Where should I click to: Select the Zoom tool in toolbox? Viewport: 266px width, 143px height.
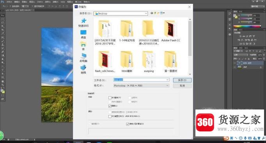pyautogui.click(x=3, y=85)
